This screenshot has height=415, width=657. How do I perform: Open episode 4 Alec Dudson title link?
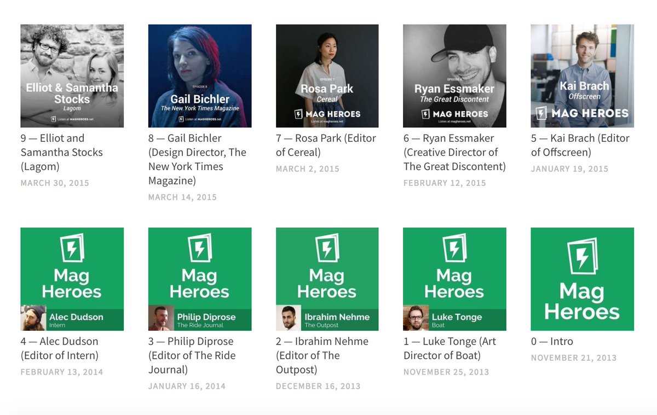pos(60,349)
